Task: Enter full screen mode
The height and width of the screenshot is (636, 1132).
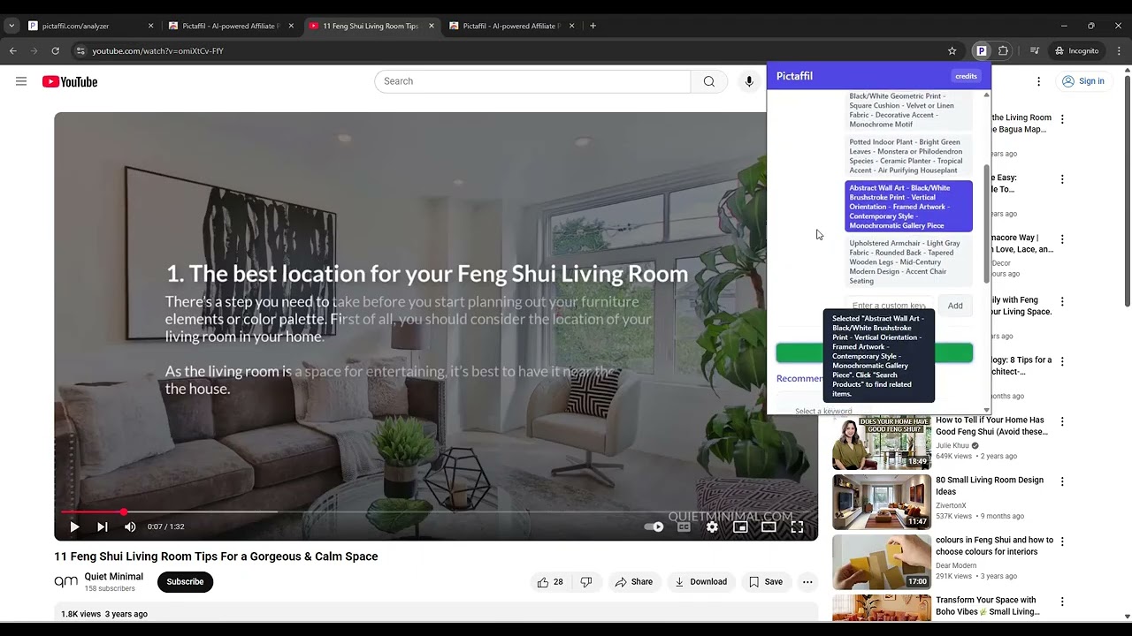Action: pyautogui.click(x=797, y=526)
